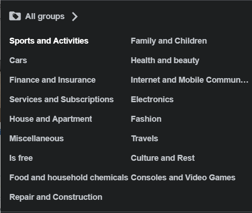Select Family and Children category
The image size is (252, 213).
[x=169, y=41]
